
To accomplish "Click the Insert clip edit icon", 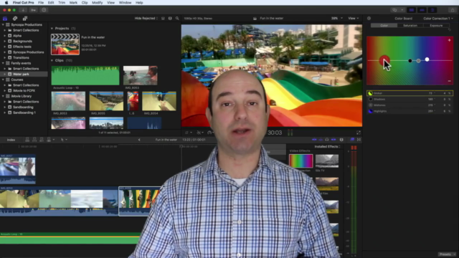I will pyautogui.click(x=34, y=140).
